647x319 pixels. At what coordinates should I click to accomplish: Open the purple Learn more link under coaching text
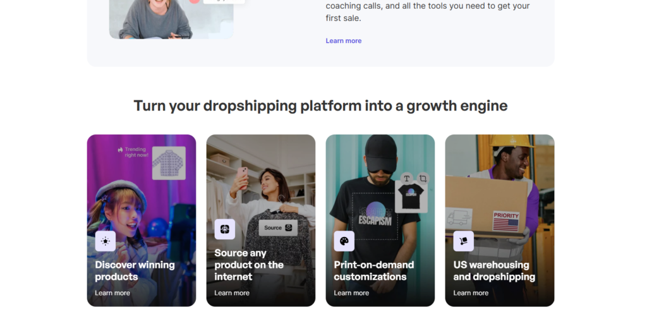[x=343, y=40]
